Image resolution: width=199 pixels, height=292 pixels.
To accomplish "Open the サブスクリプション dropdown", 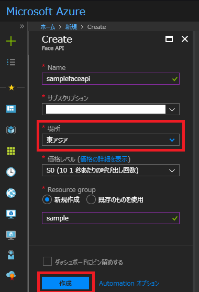I will tap(110, 109).
